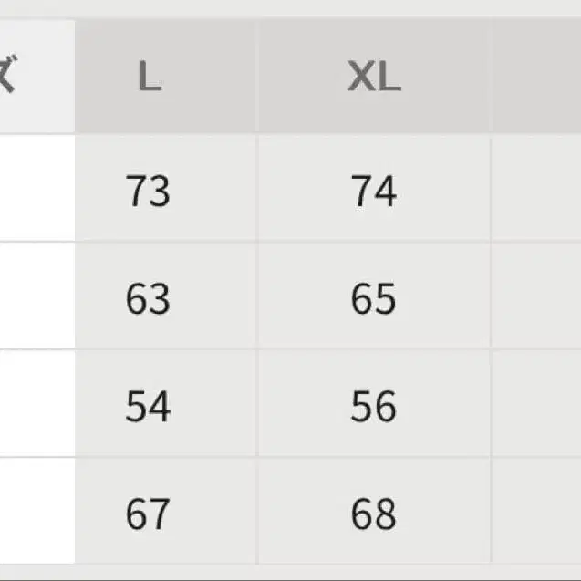Click the white row label left of 67

[x=36, y=511]
